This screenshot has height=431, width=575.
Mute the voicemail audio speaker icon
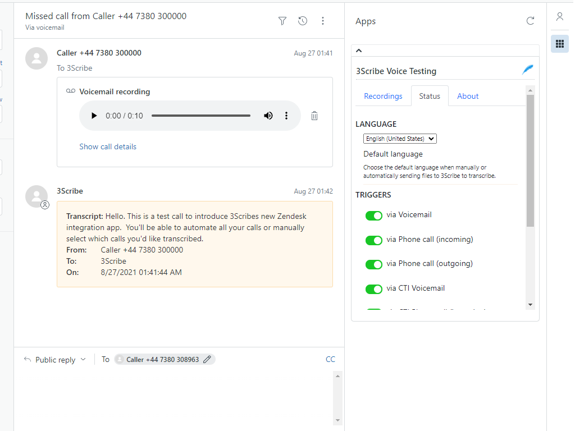[x=268, y=116]
